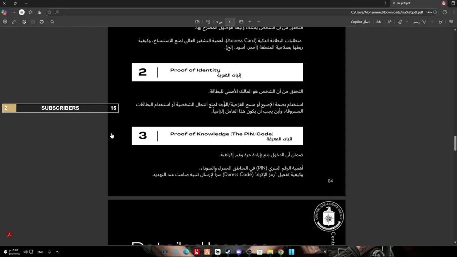Click the microphone icon in system tray
Image resolution: width=457 pixels, height=257 pixels.
tap(49, 252)
